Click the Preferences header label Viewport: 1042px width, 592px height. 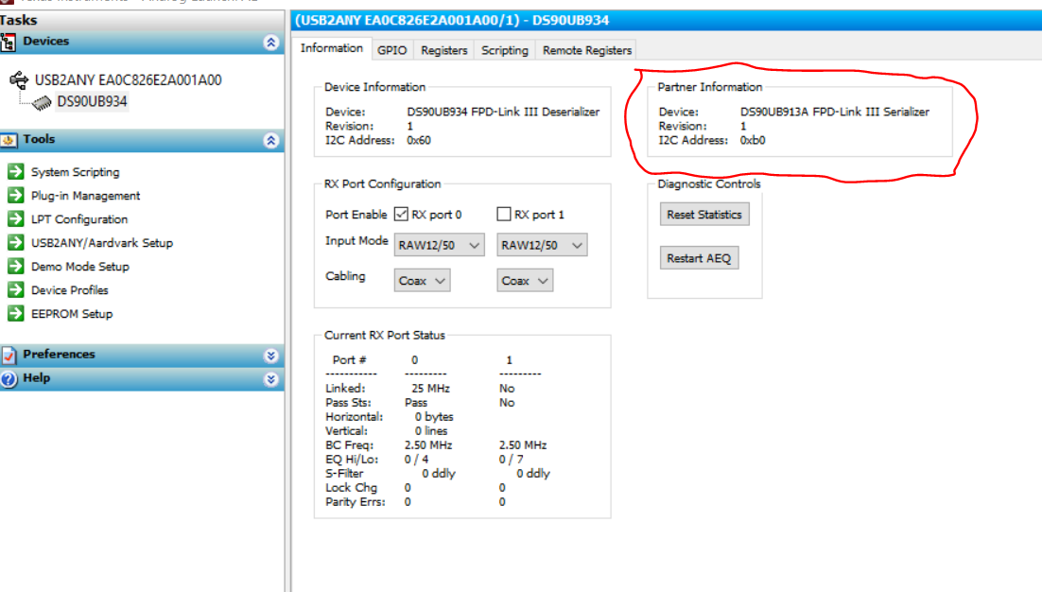point(60,354)
